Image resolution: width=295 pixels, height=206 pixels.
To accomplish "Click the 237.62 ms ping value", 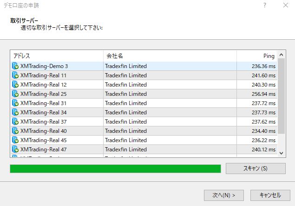I will [263, 122].
